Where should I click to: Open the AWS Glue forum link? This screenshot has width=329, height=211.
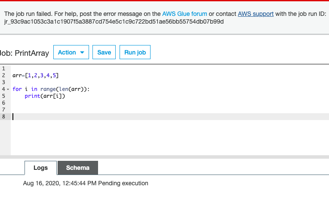pos(184,14)
